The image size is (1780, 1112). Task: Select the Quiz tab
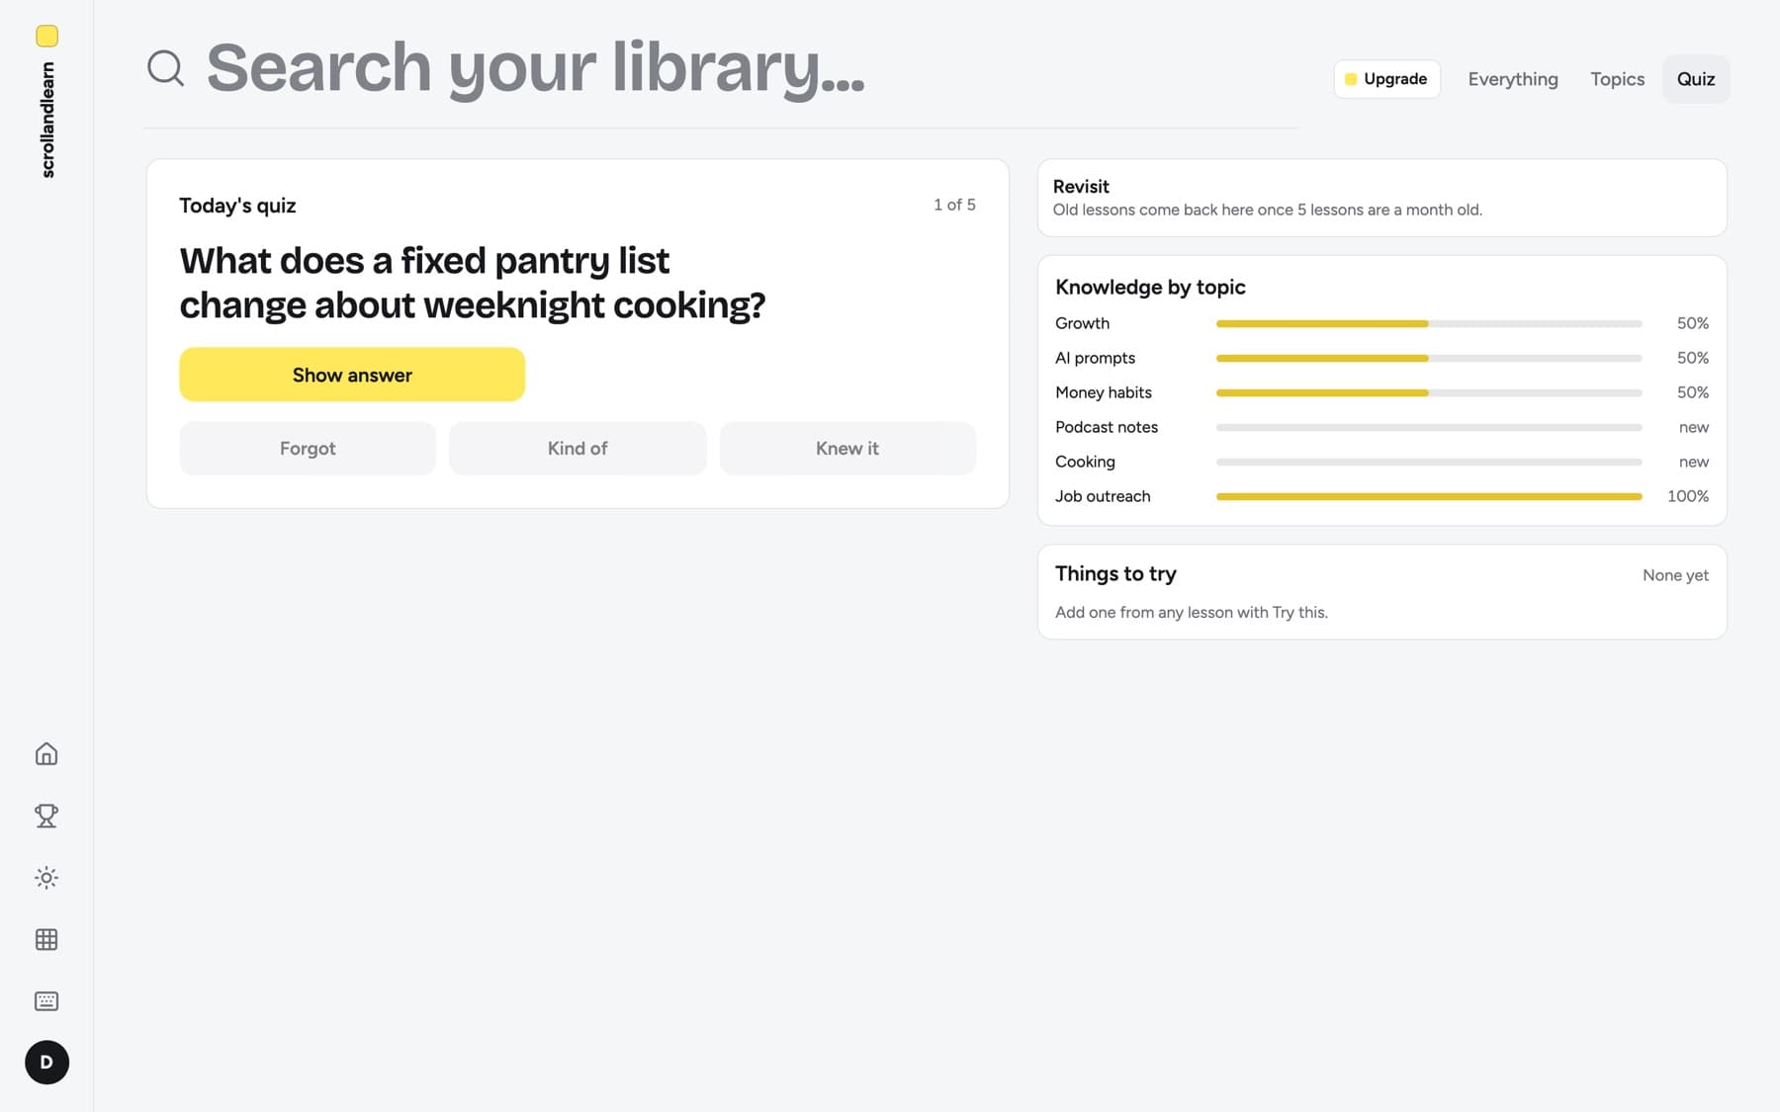[x=1696, y=79]
